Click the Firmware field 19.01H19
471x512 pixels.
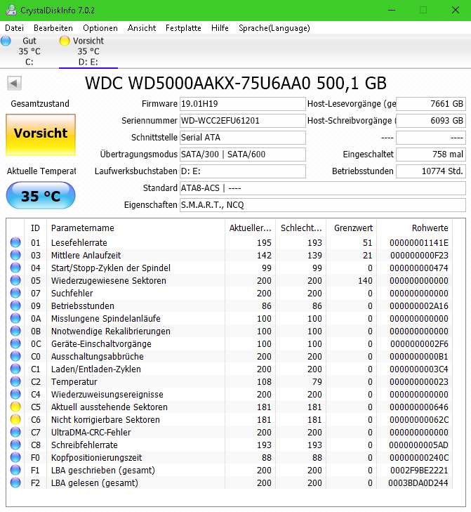click(x=242, y=104)
